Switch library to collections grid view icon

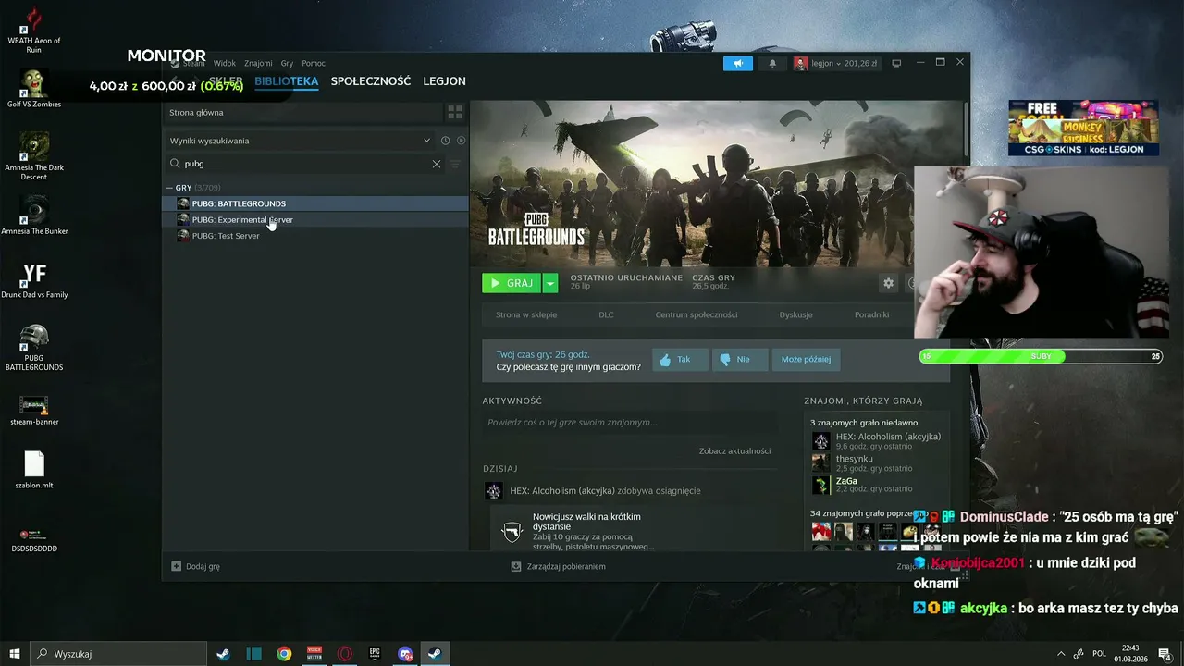pyautogui.click(x=455, y=112)
